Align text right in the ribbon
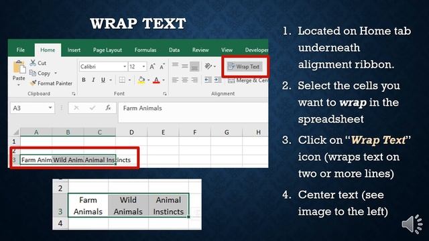Image resolution: width=429 pixels, height=241 pixels. point(194,80)
